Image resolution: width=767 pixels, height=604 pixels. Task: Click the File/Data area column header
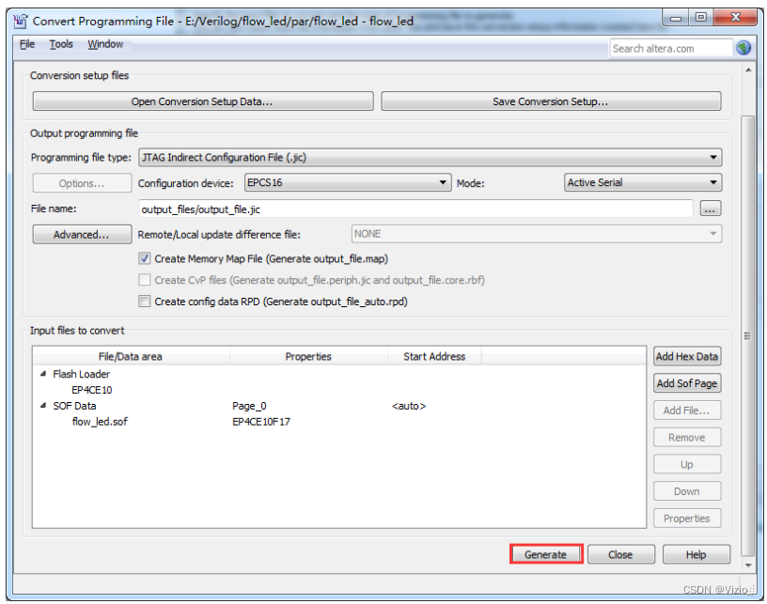[x=131, y=356]
